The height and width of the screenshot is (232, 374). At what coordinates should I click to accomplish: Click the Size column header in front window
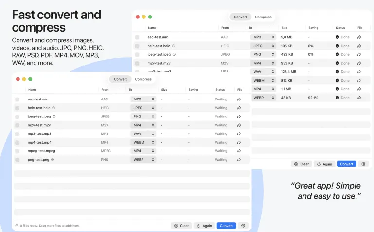[164, 90]
